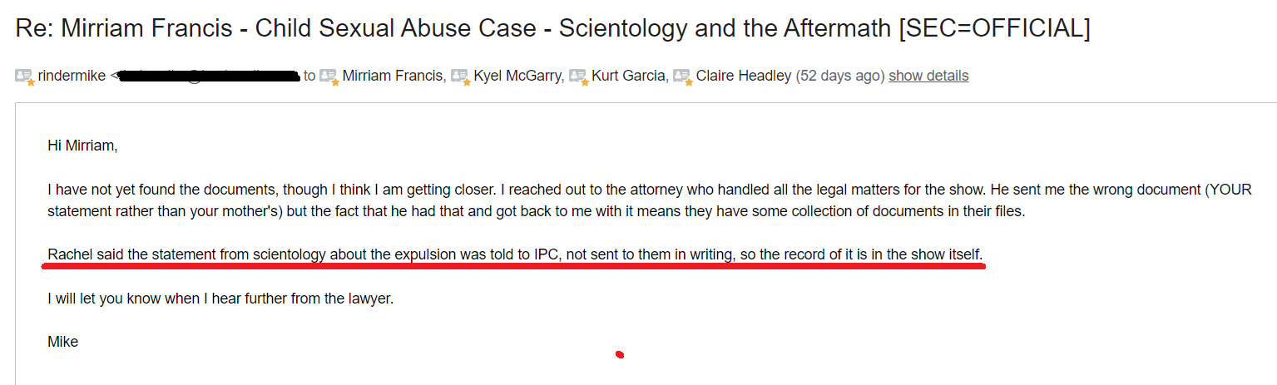
Task: Select recipient Kurt Garcia
Action: pyautogui.click(x=629, y=76)
